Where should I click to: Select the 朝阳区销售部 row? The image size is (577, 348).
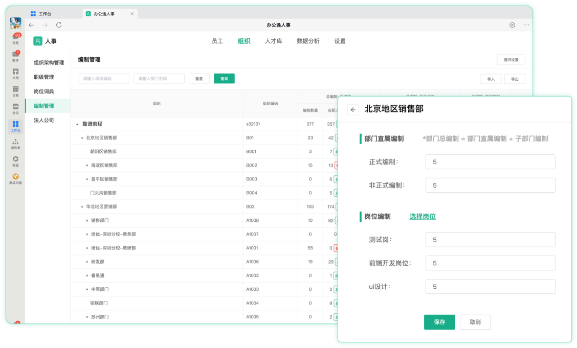[204, 151]
